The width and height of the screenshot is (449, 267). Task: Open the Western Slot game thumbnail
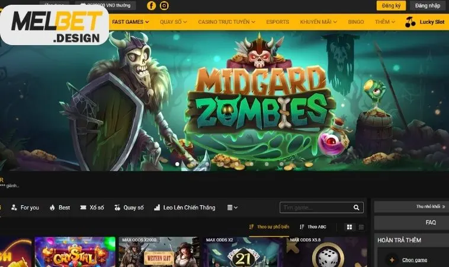[x=159, y=252]
